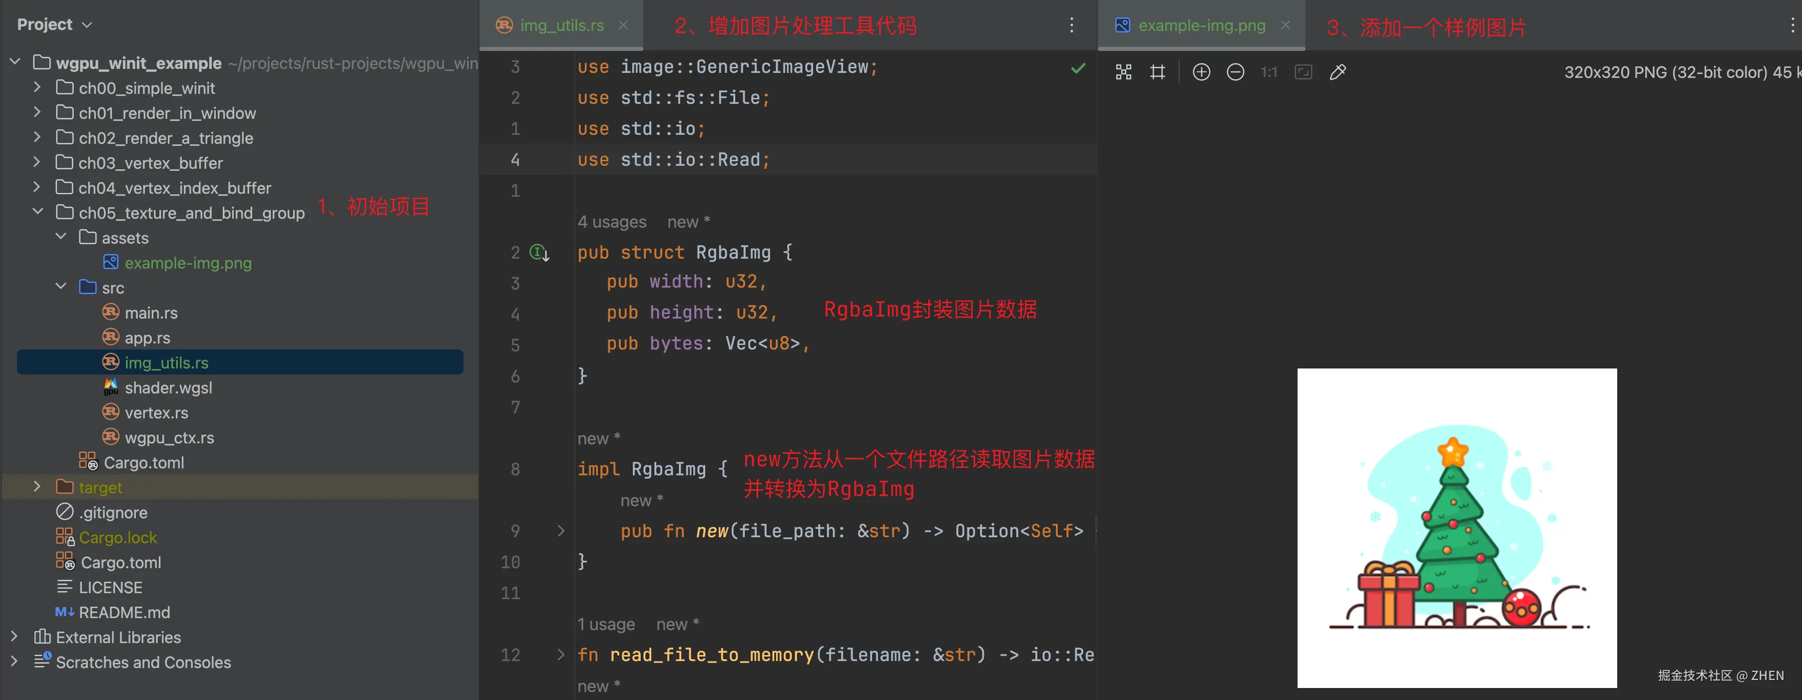This screenshot has height=700, width=1802.
Task: Expand the ch03_vertex_buffer folder
Action: [x=37, y=162]
